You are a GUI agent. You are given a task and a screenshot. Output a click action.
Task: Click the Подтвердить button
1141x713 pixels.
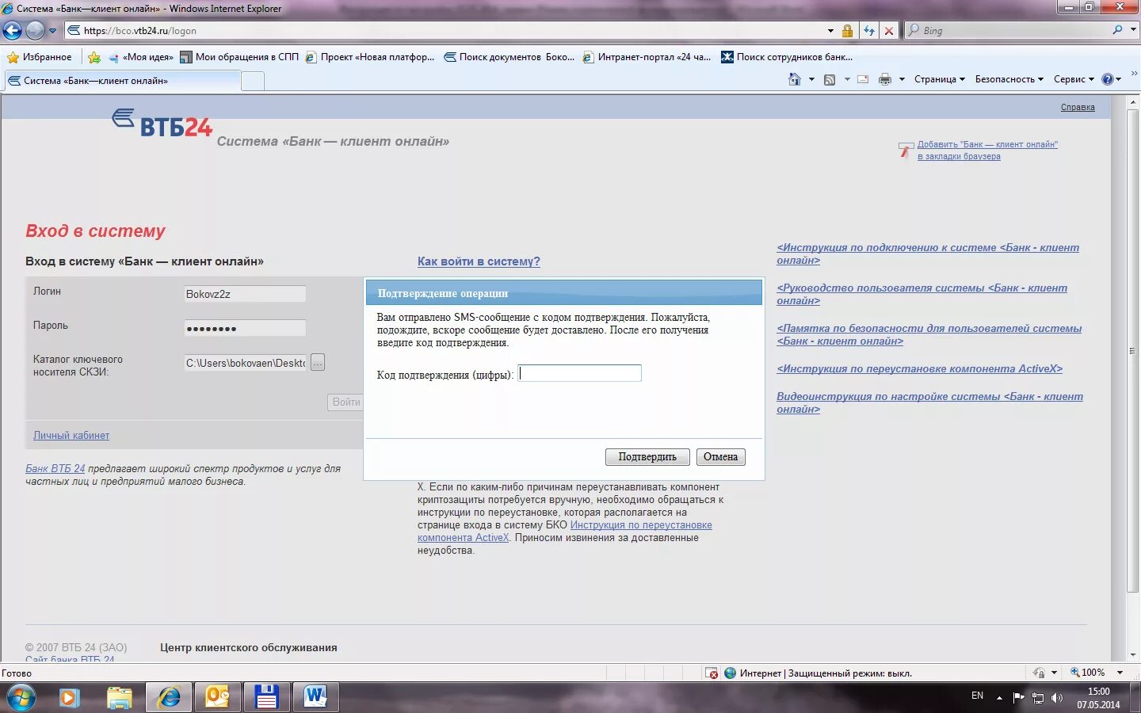click(647, 457)
